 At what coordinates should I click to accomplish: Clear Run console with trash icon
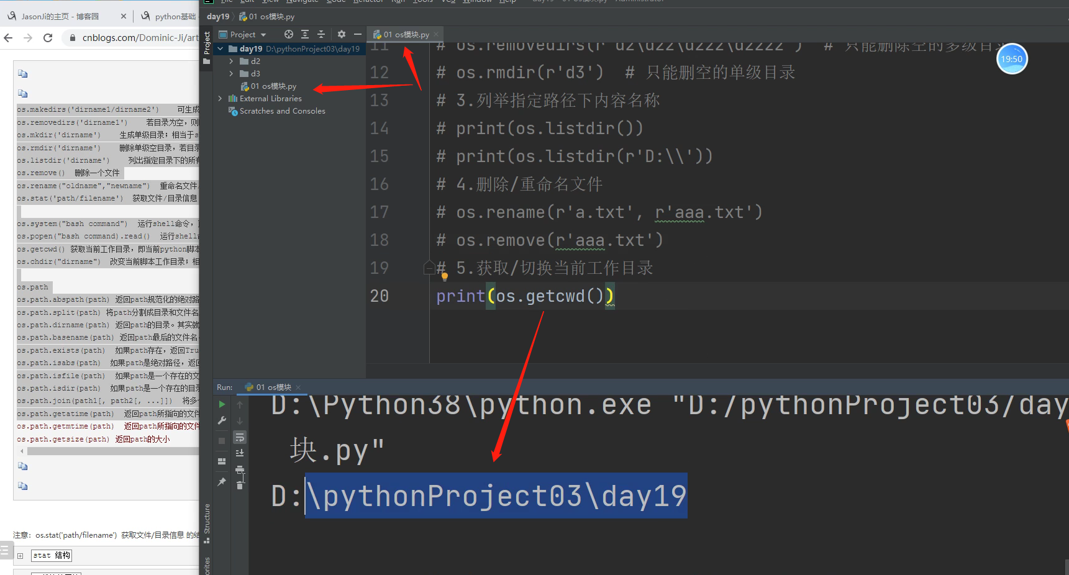point(240,486)
